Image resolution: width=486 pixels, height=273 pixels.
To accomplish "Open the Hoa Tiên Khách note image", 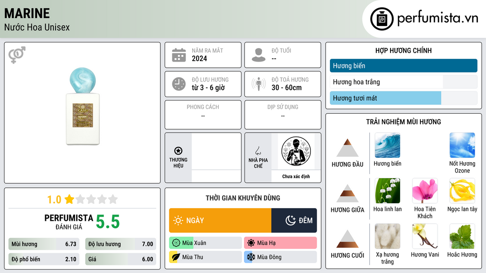I will (425, 191).
